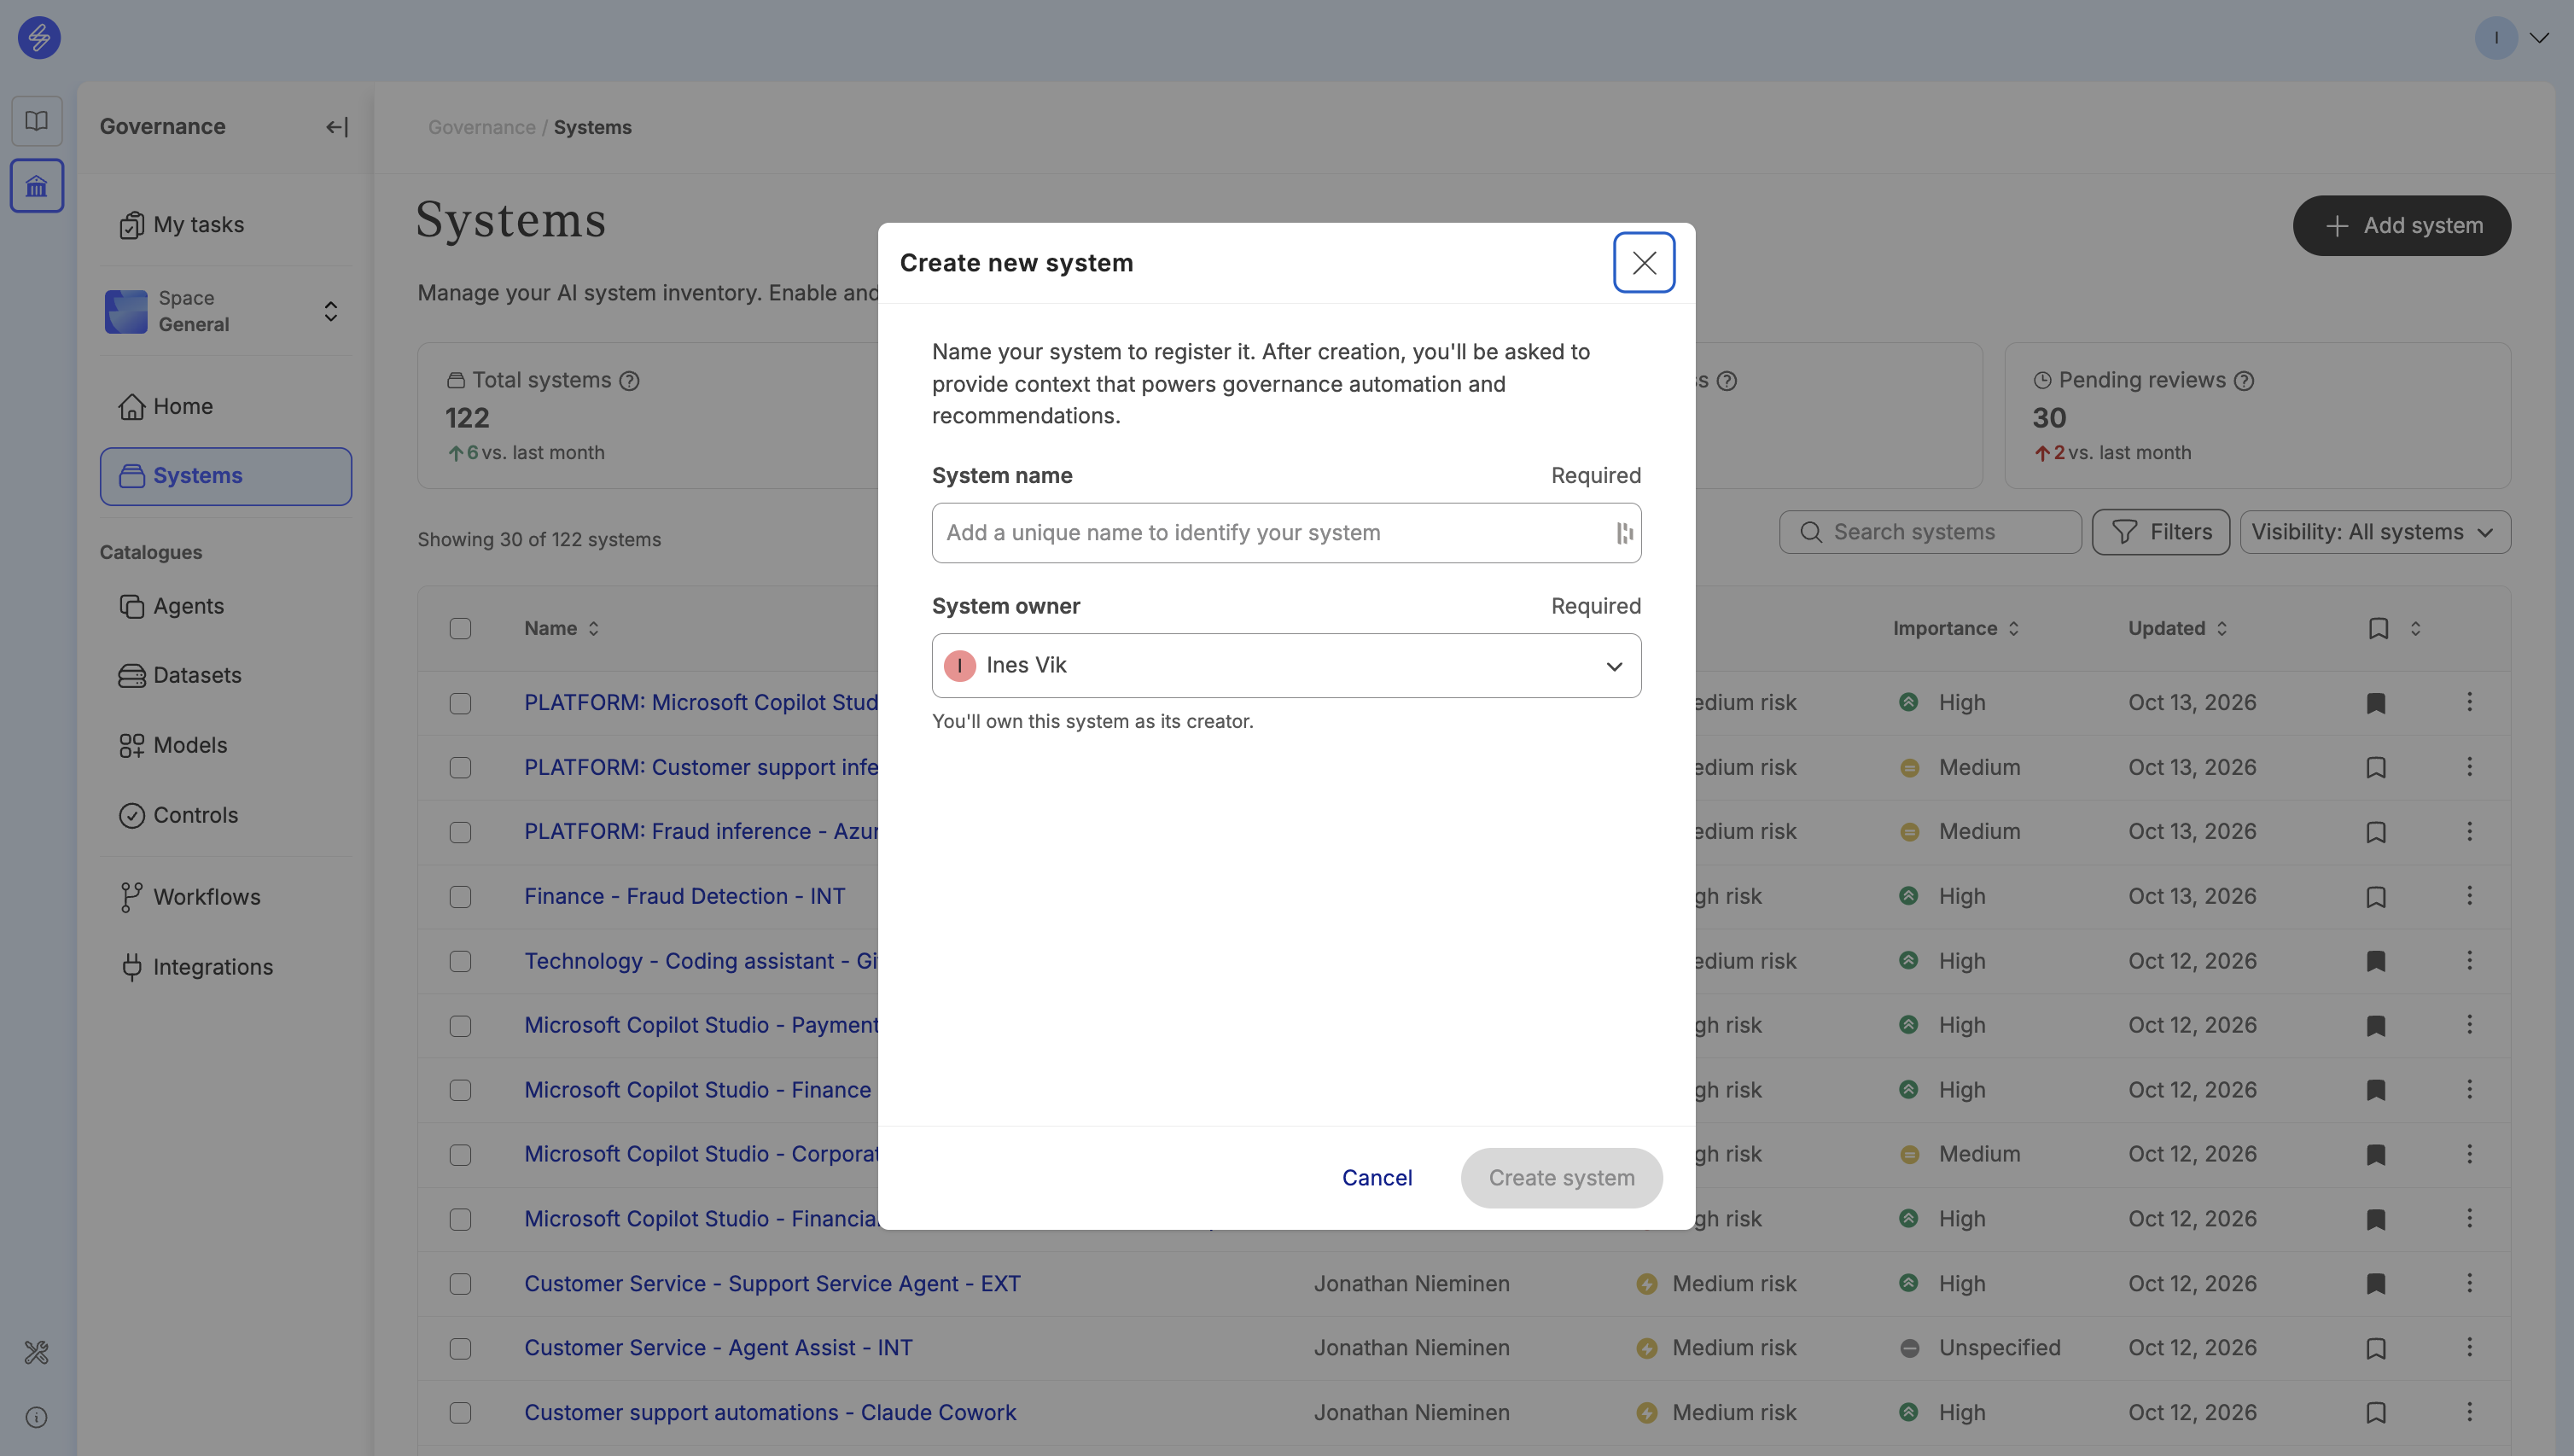Click the Total systems help icon

[x=629, y=381]
